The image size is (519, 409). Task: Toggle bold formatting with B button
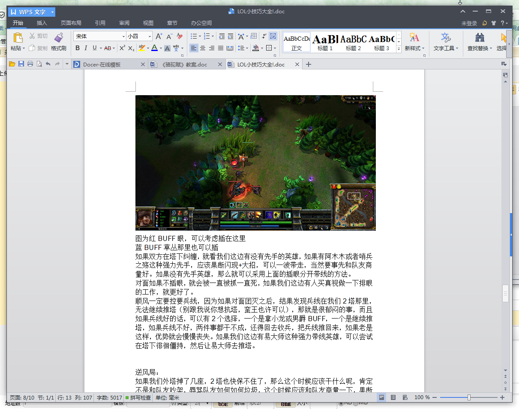coord(78,48)
